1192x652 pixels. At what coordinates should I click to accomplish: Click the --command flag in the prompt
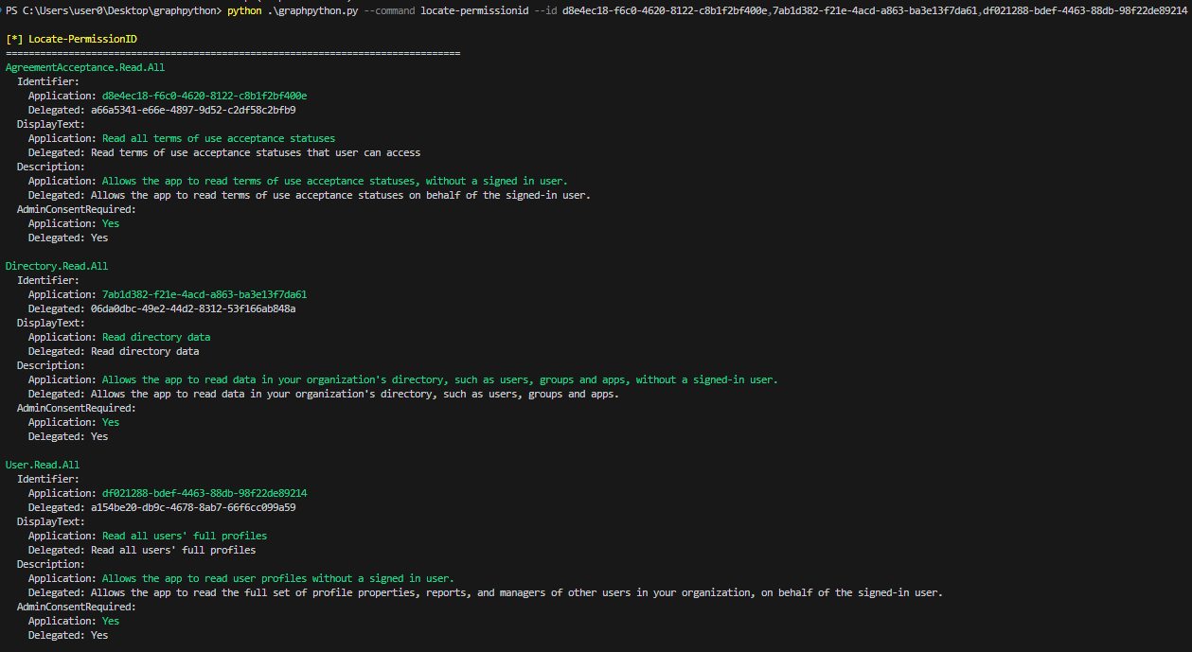coord(388,9)
